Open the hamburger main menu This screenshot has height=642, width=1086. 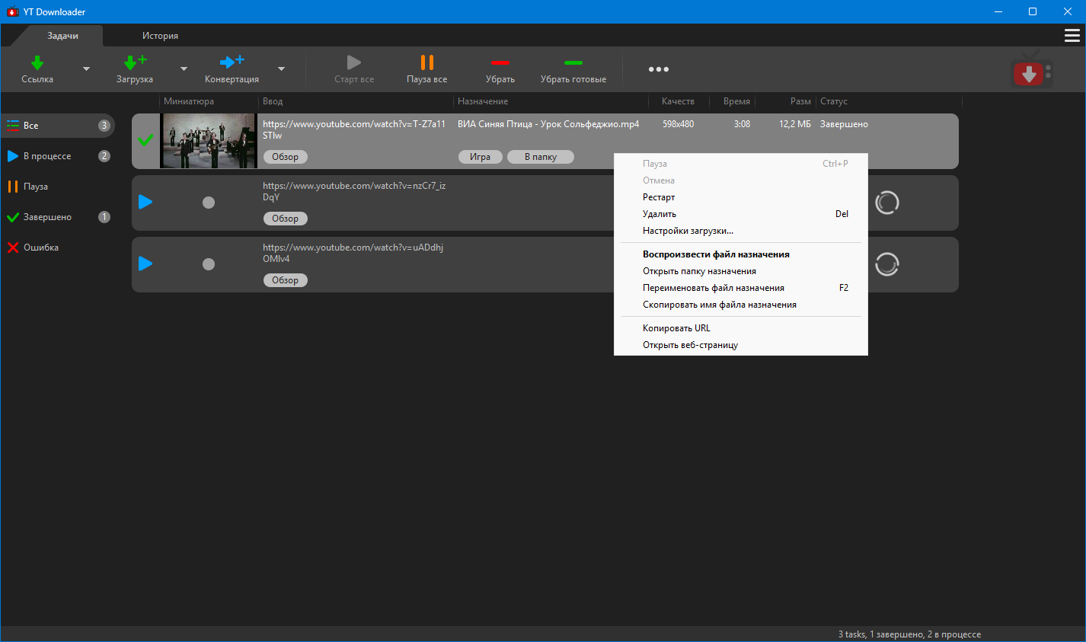point(1072,36)
